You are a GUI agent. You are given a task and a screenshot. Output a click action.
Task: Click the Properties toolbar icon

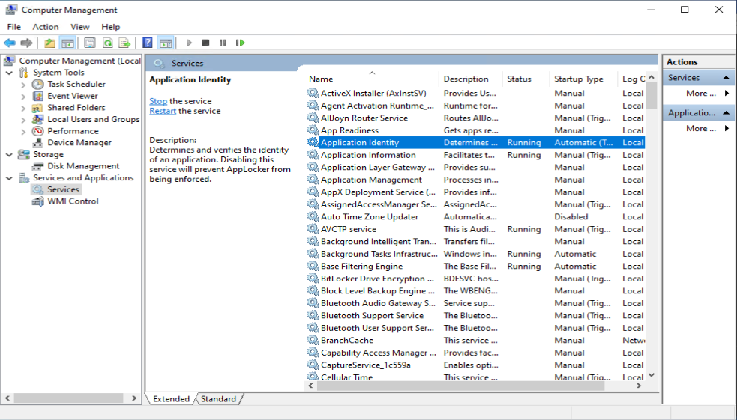[x=90, y=43]
